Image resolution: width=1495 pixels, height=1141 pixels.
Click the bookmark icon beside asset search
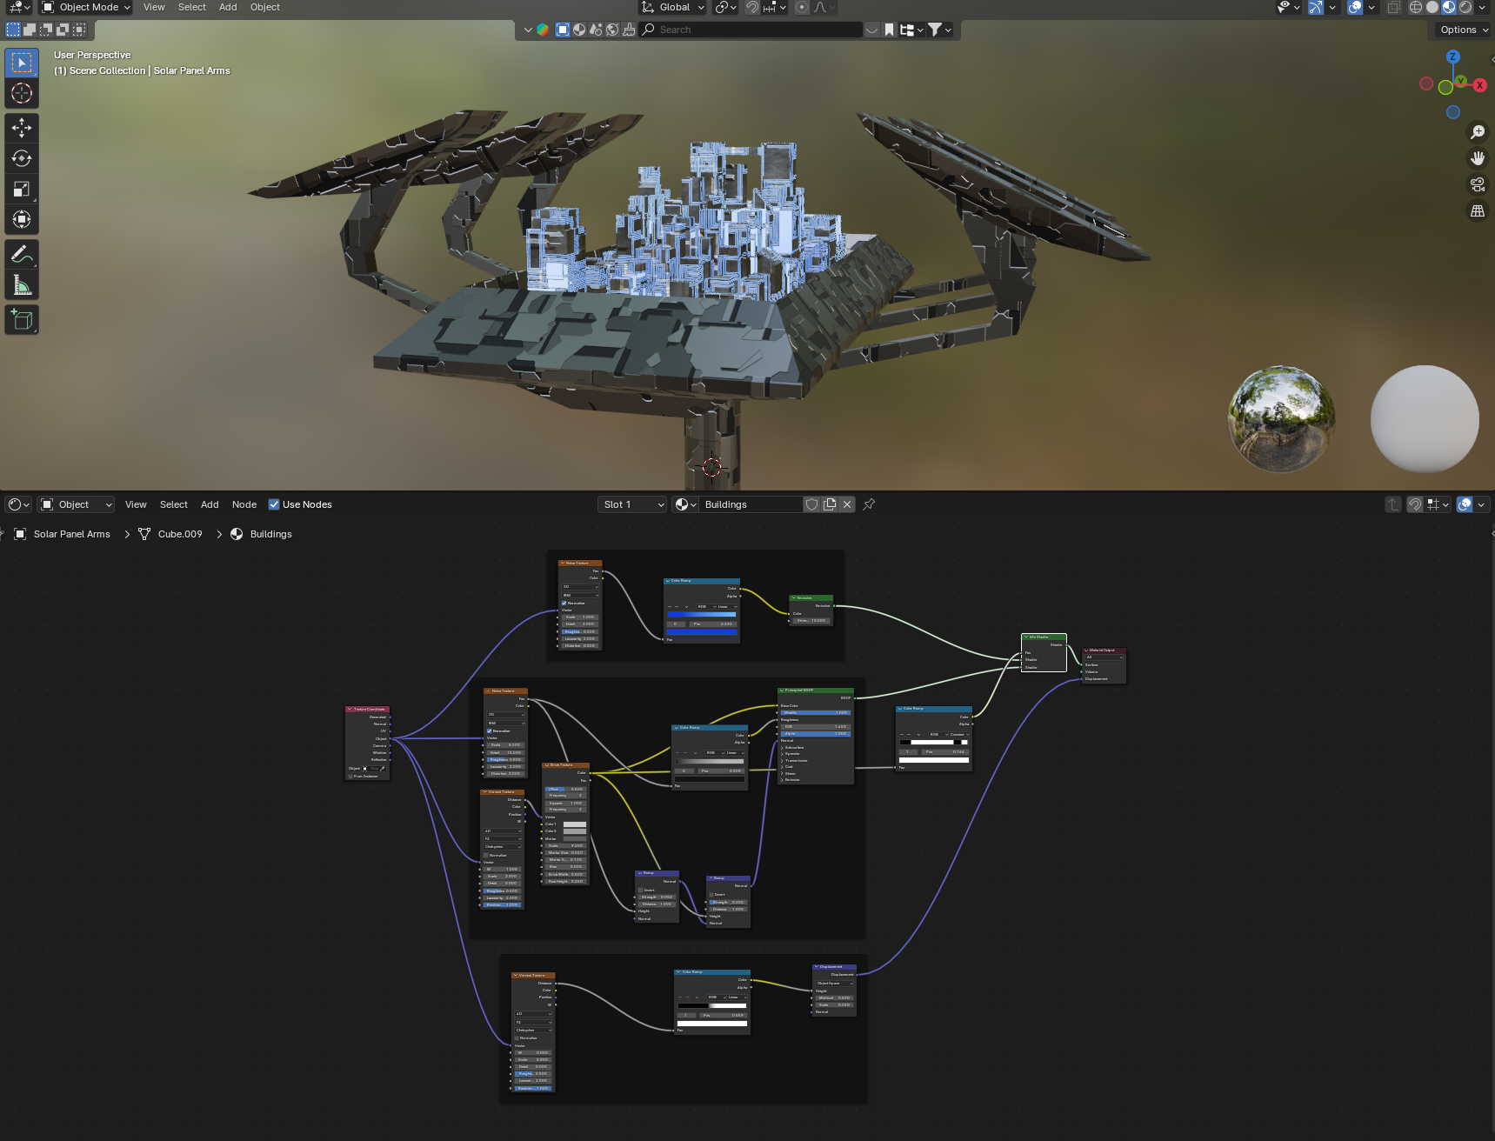889,30
